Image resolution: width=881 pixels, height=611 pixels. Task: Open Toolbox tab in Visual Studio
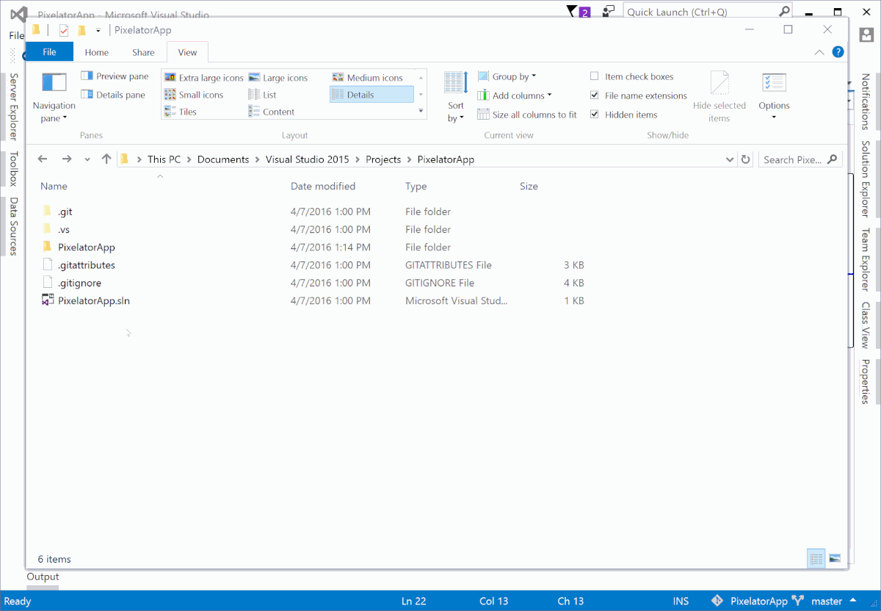pos(13,169)
